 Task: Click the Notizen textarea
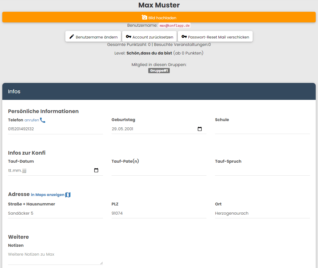(x=55, y=257)
